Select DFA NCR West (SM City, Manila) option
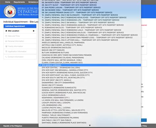Image resolution: width=156 pixels, height=128 pixels. click(90, 80)
